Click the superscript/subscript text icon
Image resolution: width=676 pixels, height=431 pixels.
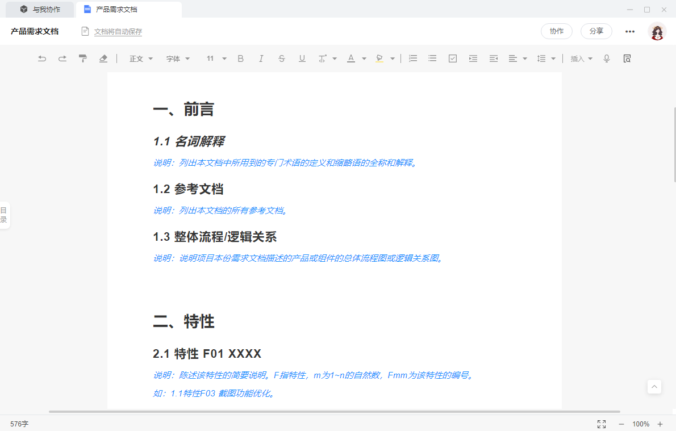323,58
